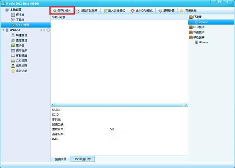Switch to the 設備信息 tab
Image resolution: width=235 pixels, height=168 pixels.
click(x=60, y=159)
